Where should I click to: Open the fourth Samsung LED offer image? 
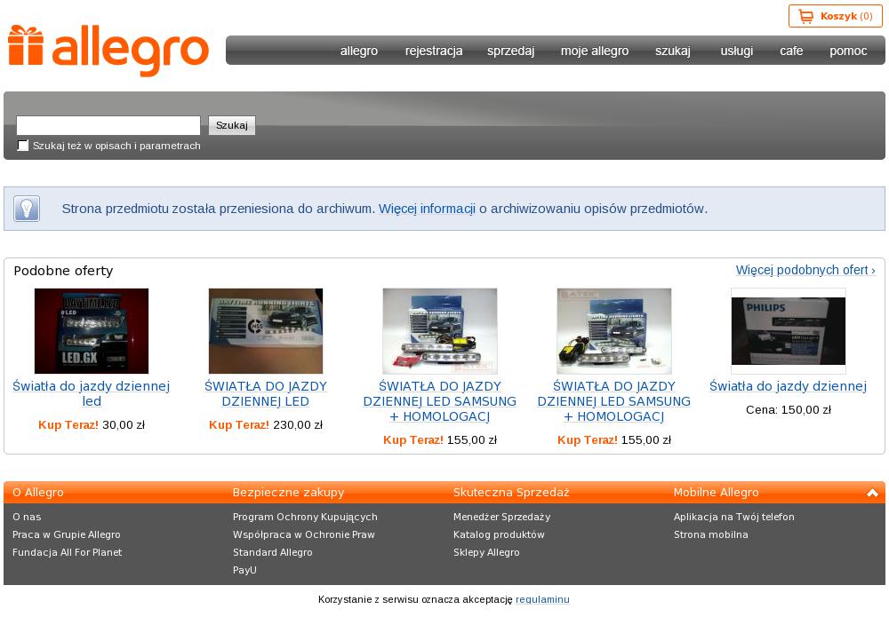(x=614, y=331)
